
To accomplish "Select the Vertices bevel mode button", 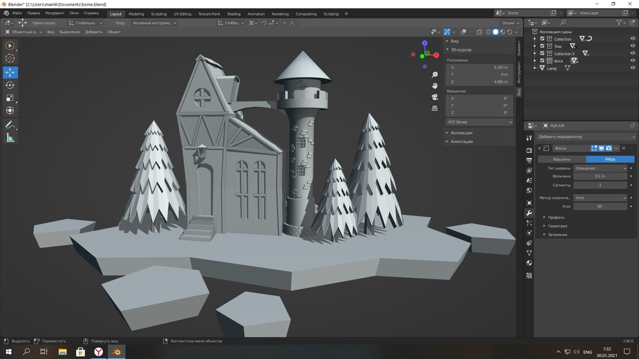I will click(x=561, y=159).
